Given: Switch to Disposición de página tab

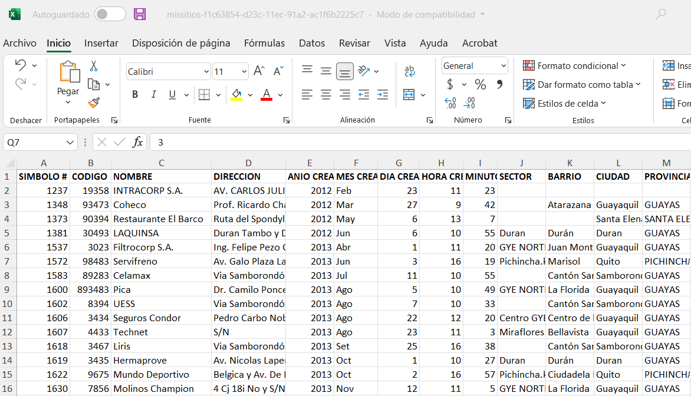Looking at the screenshot, I should pyautogui.click(x=181, y=43).
